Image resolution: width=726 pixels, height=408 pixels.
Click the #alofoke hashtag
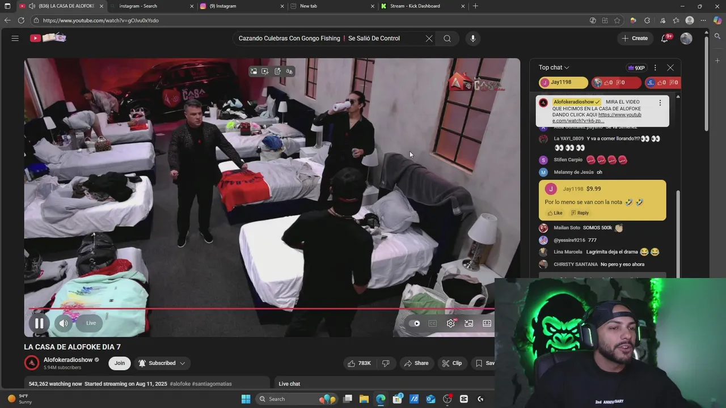pyautogui.click(x=180, y=384)
